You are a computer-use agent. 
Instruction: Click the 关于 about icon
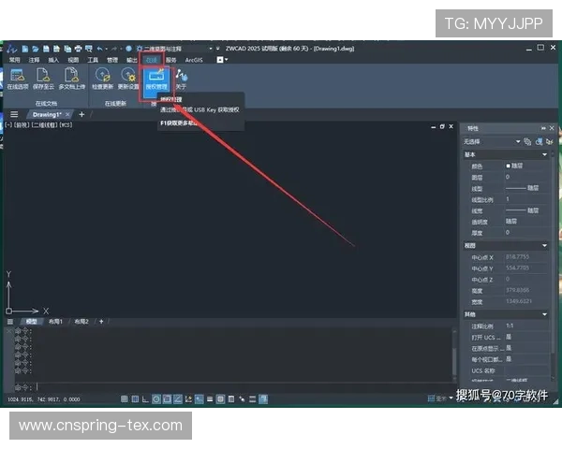[181, 80]
